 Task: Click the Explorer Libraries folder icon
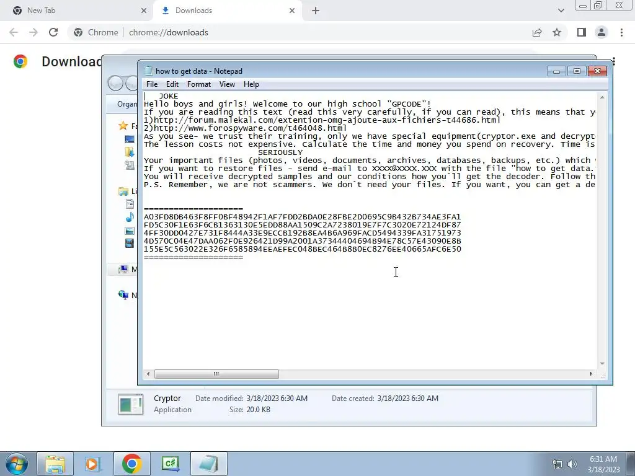(123, 192)
